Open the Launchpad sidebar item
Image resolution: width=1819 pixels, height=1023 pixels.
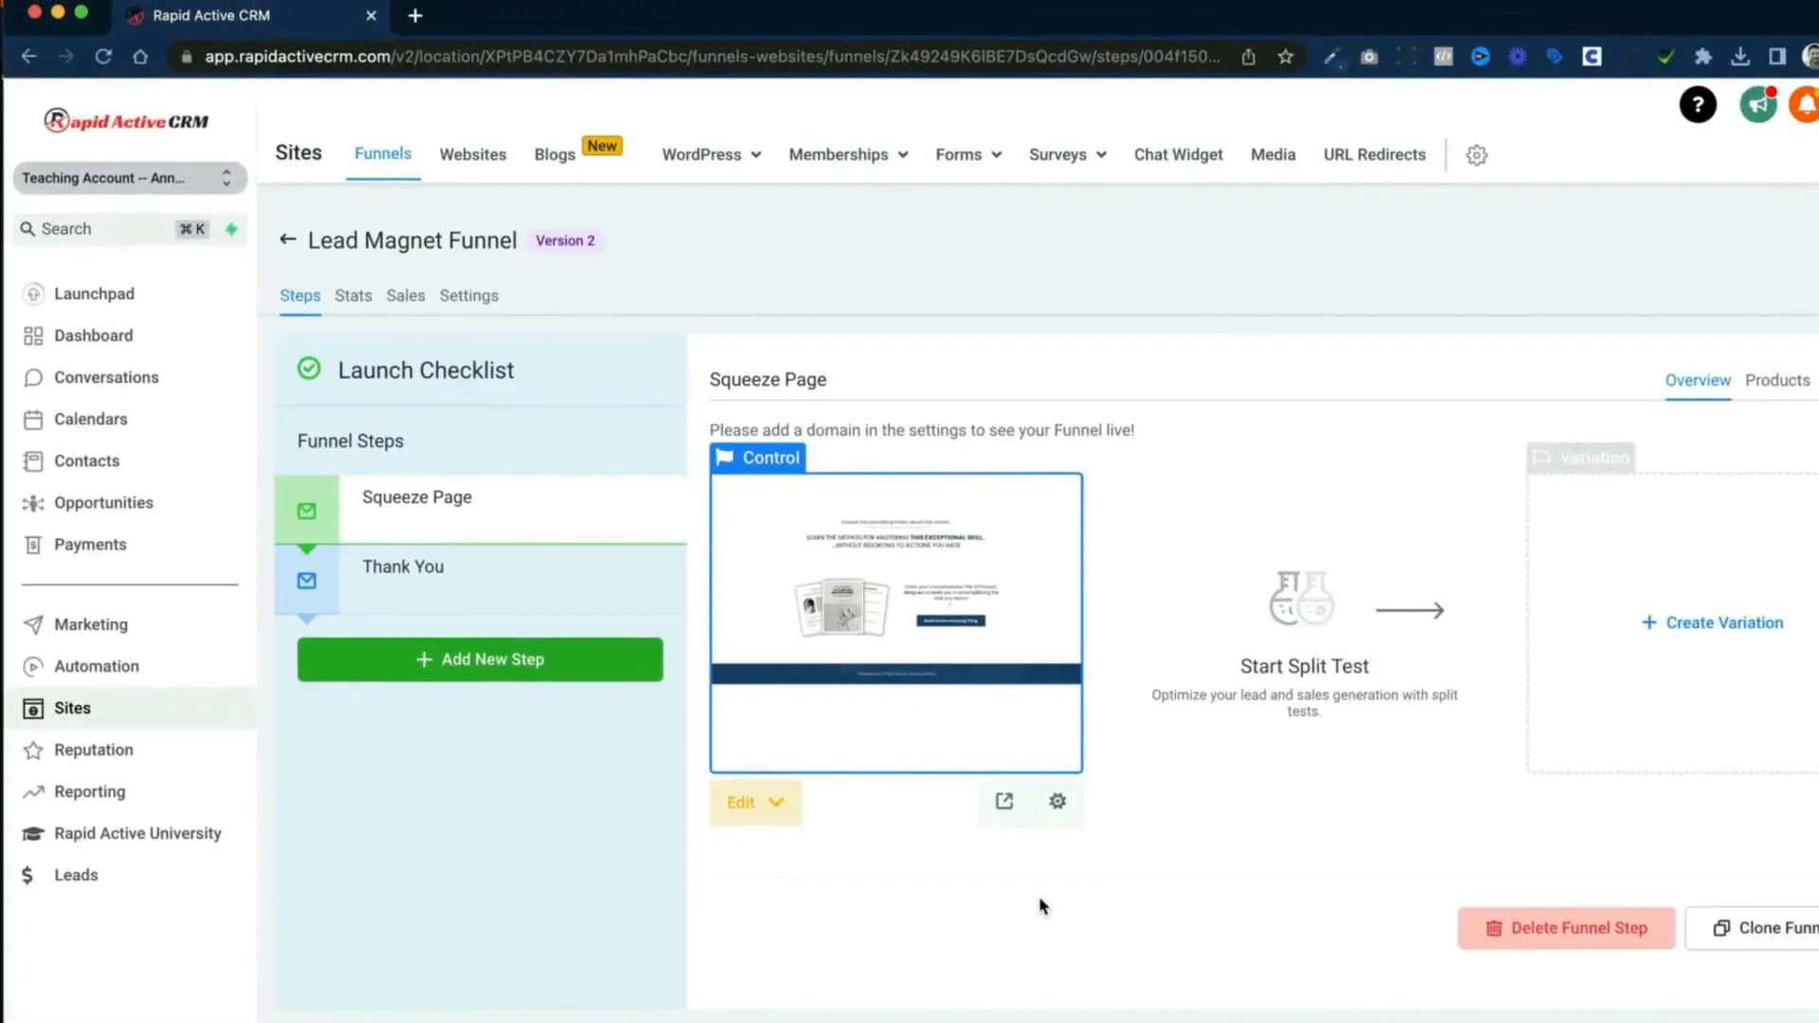pyautogui.click(x=94, y=294)
